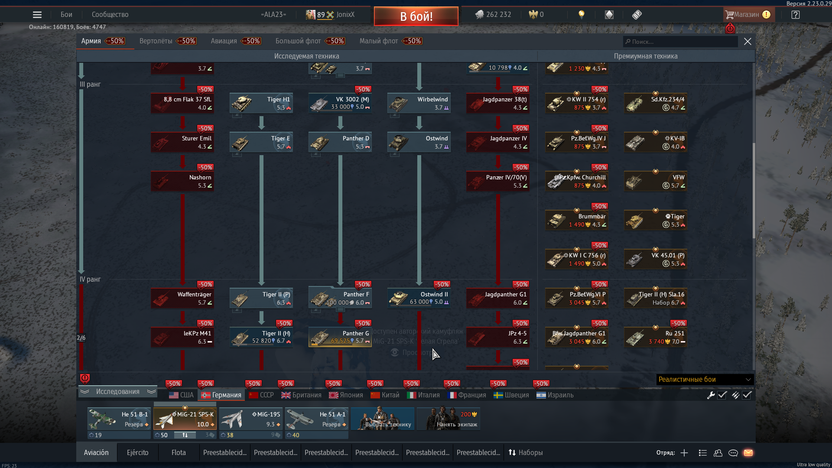This screenshot has height=468, width=832.
Task: Open the Наборы presets button
Action: coord(526,453)
